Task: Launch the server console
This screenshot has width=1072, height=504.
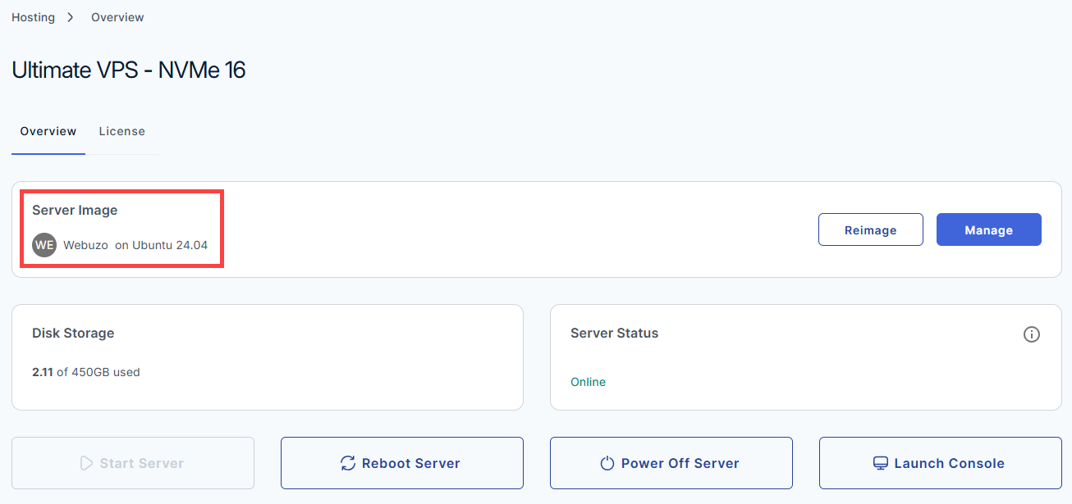Action: [941, 463]
